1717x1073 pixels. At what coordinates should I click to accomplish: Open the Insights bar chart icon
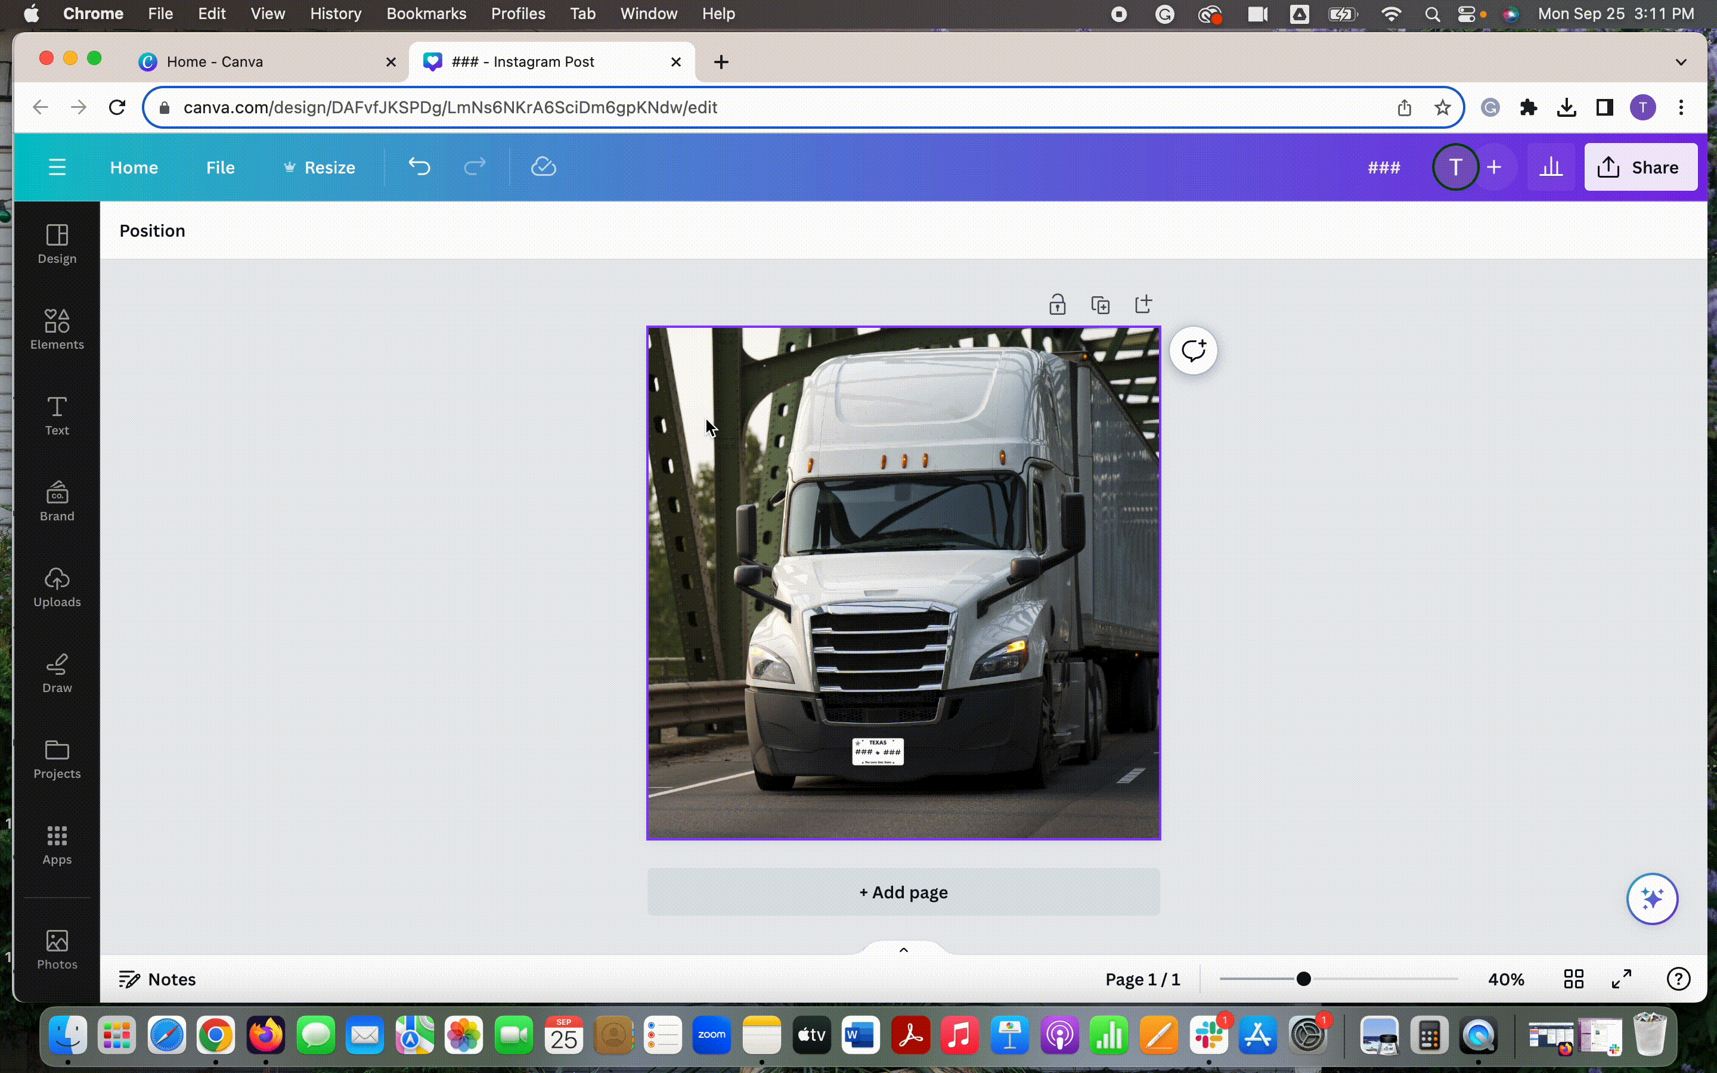click(1551, 168)
